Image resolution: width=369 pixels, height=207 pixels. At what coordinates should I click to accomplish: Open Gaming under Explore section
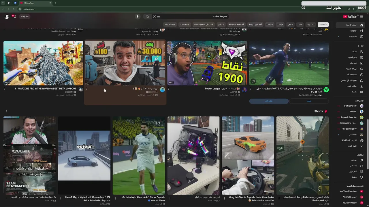click(351, 171)
